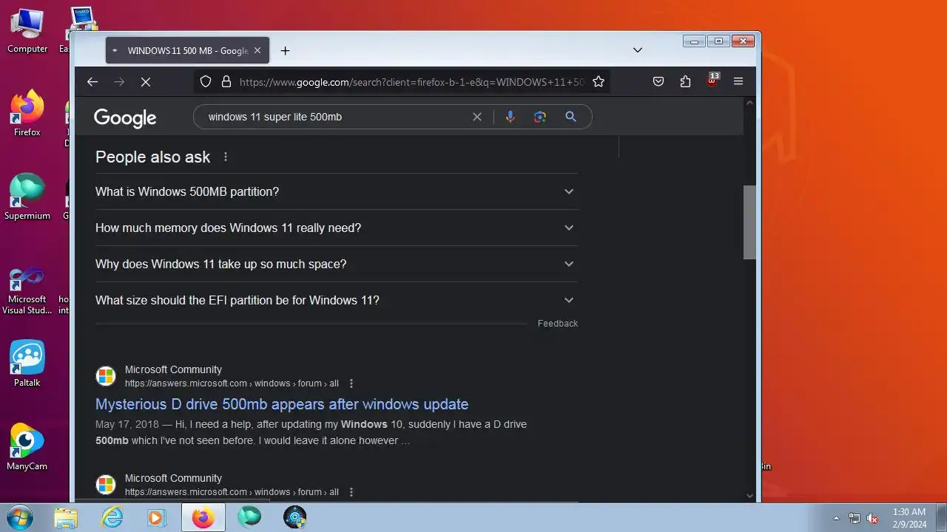Open the shield tracking protection icon

[x=206, y=82]
